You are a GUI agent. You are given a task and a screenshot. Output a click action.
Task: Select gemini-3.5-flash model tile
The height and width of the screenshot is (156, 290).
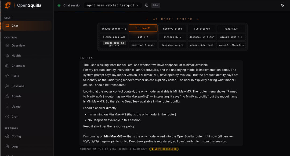[x=202, y=45]
